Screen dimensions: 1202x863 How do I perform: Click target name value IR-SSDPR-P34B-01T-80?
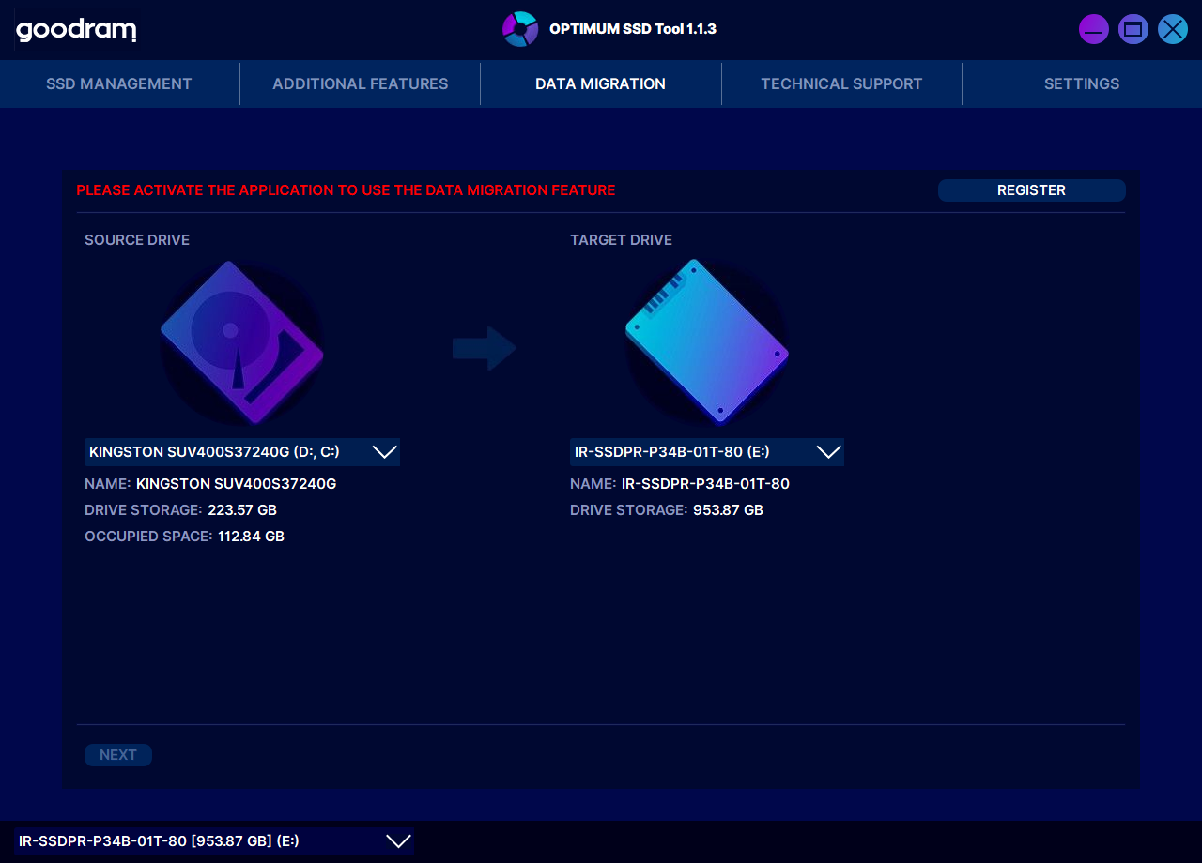[x=705, y=484]
